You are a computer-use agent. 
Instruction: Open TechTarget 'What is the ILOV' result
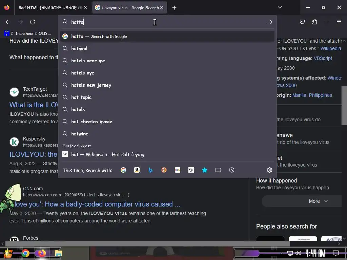(x=34, y=105)
